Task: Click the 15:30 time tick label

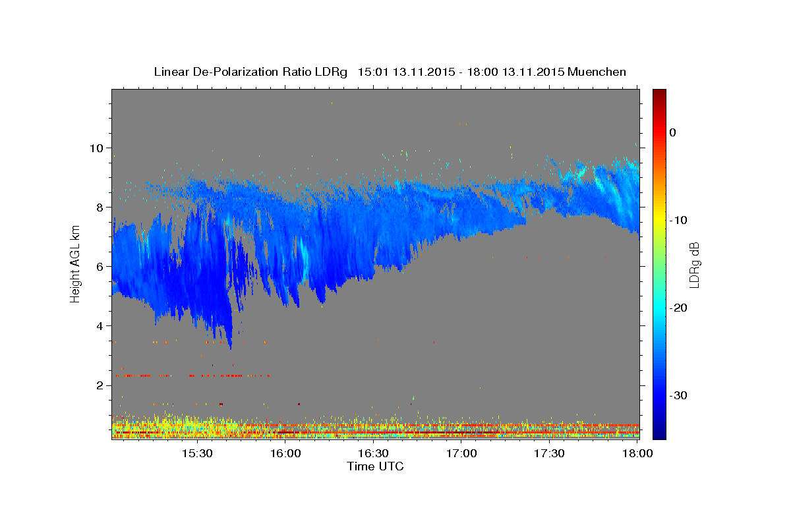Action: click(197, 454)
